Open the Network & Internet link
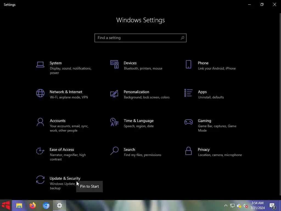281x211 pixels. point(66,92)
